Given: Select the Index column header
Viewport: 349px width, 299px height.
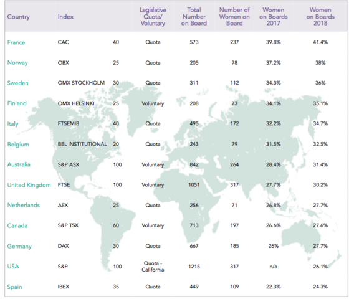Looking at the screenshot, I should [x=65, y=17].
